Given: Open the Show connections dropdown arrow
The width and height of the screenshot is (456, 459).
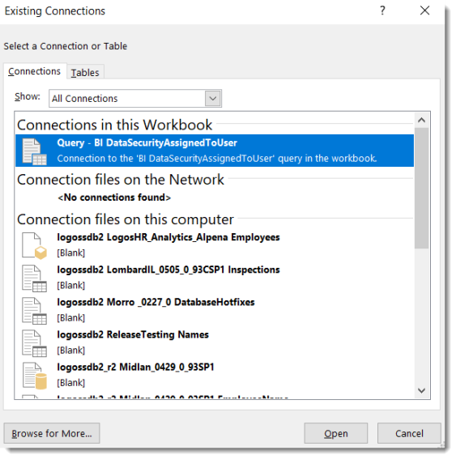Looking at the screenshot, I should click(x=213, y=99).
